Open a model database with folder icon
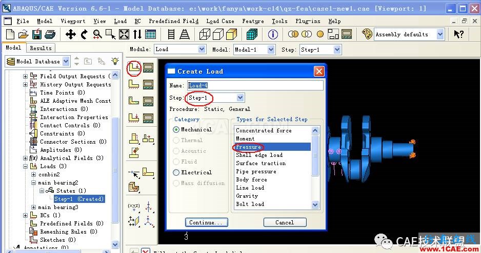 23,34
